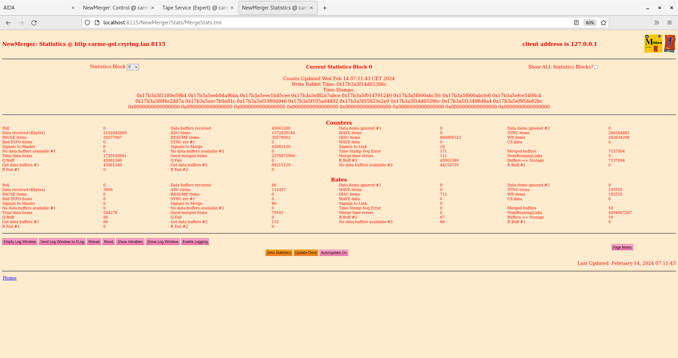Activate reader view icon in address bar

[x=576, y=23]
